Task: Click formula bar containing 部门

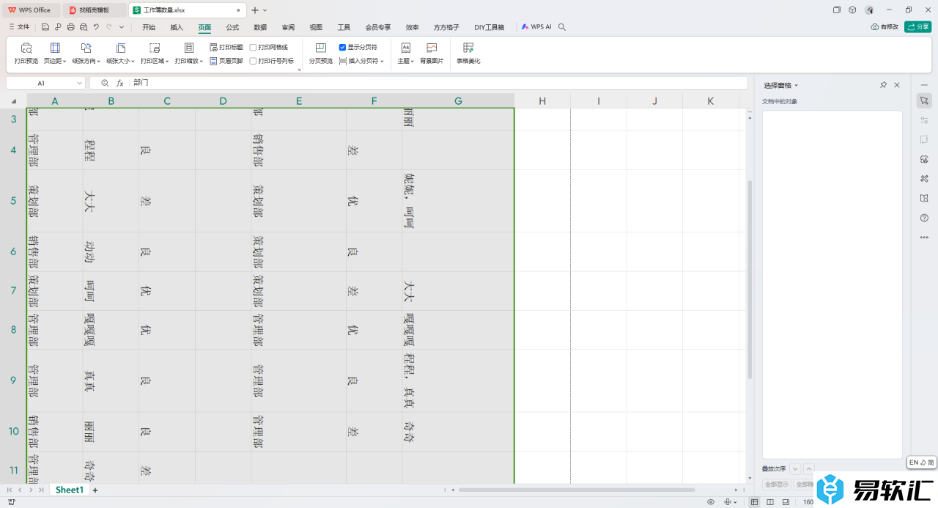Action: coord(438,84)
